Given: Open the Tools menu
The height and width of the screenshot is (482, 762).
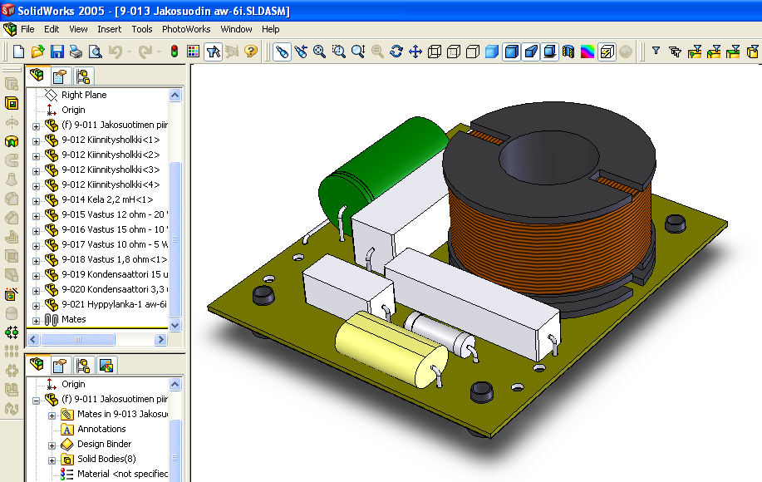Looking at the screenshot, I should 141,29.
